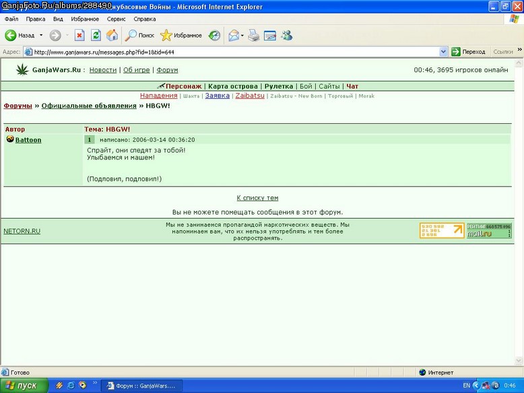Launch Internet Explorer quick launch icon
The image size is (524, 393).
pos(71,386)
